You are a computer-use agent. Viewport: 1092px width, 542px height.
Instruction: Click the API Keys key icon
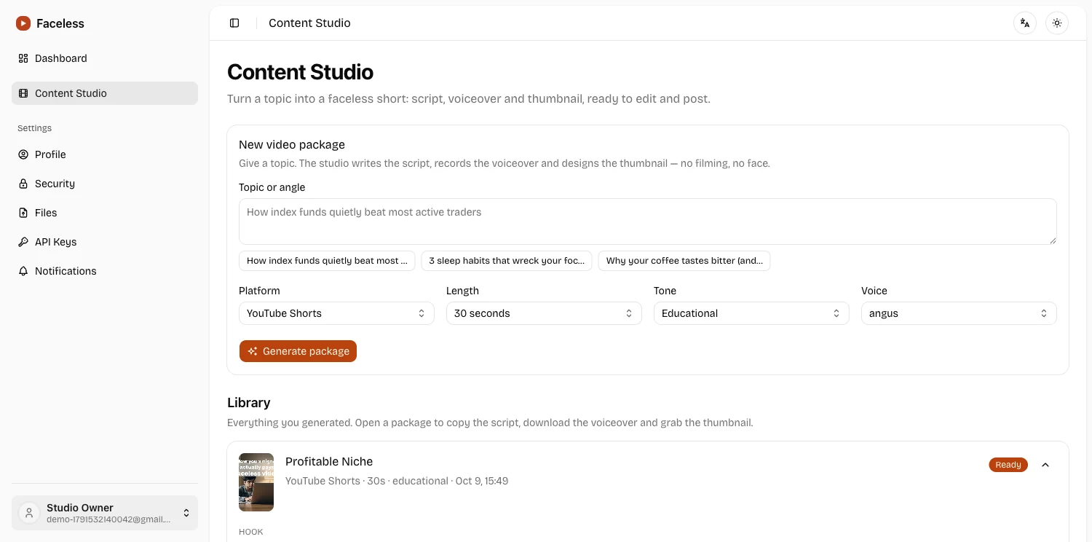click(x=23, y=242)
